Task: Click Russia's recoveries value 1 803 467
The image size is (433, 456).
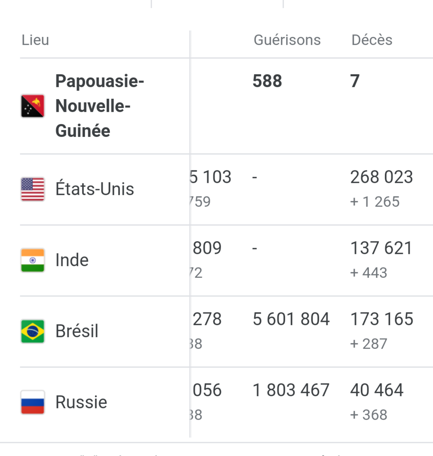Action: 291,390
